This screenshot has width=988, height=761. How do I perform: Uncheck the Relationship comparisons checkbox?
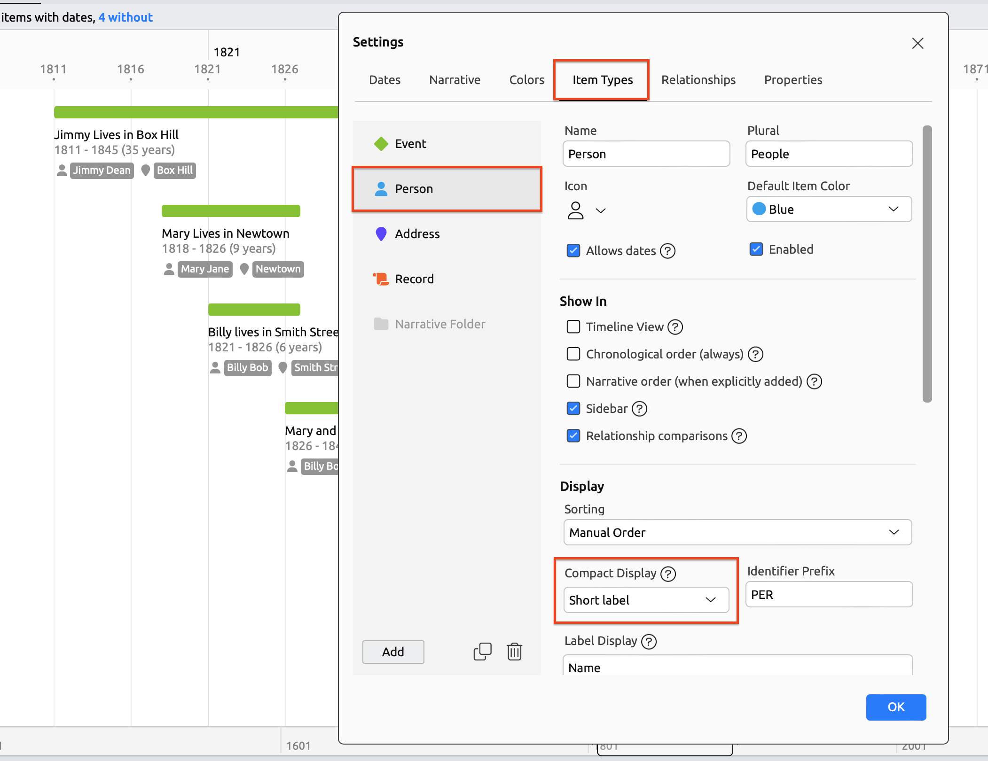pos(573,436)
